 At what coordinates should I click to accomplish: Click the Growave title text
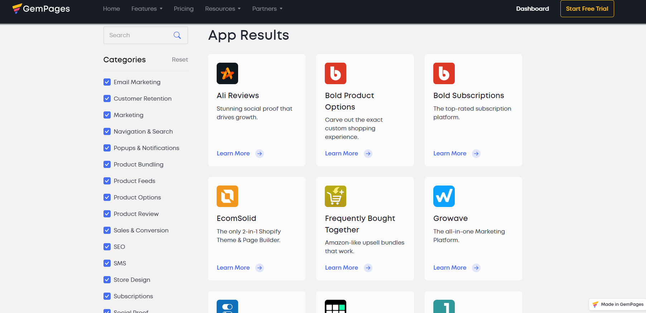click(450, 218)
